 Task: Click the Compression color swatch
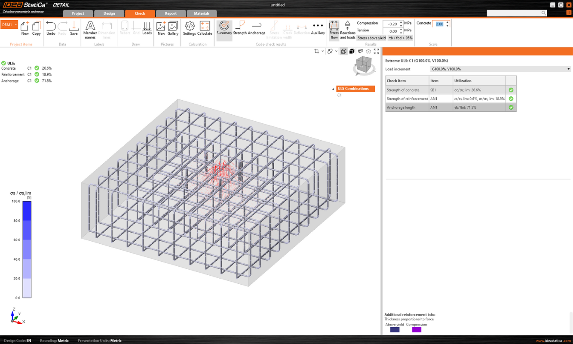point(417,330)
